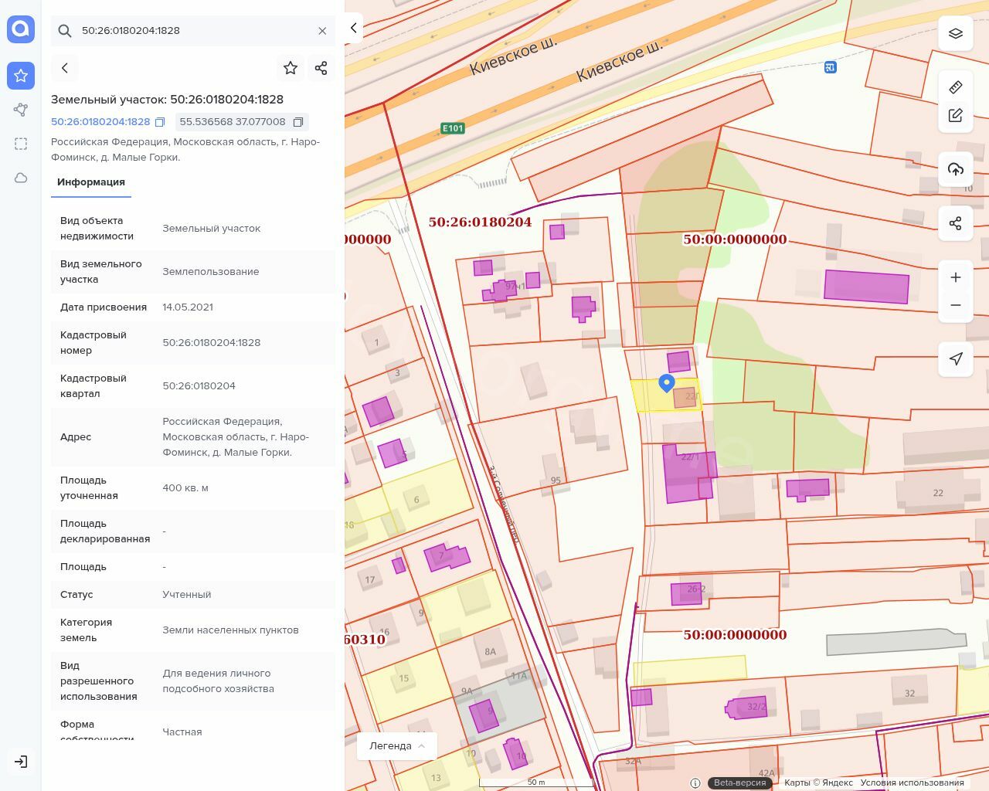Screen dimensions: 989x791
Task: Click the cadastral search input field
Action: [193, 31]
